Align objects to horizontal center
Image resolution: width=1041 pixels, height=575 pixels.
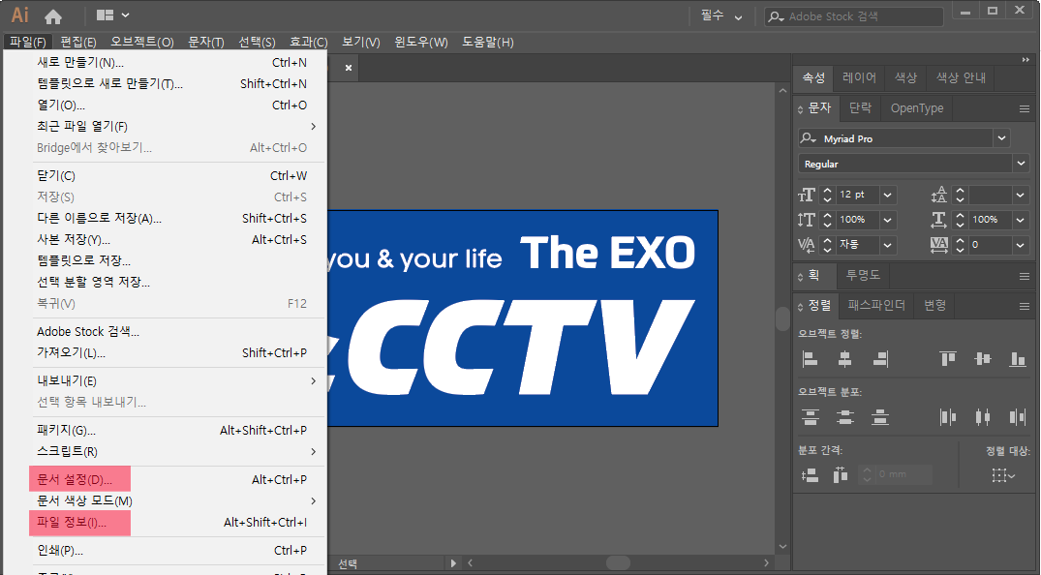[844, 359]
